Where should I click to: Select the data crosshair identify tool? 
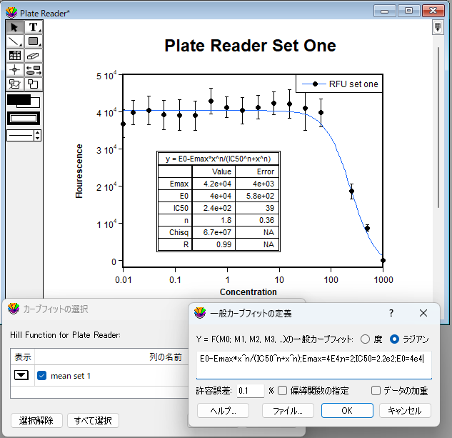14,70
